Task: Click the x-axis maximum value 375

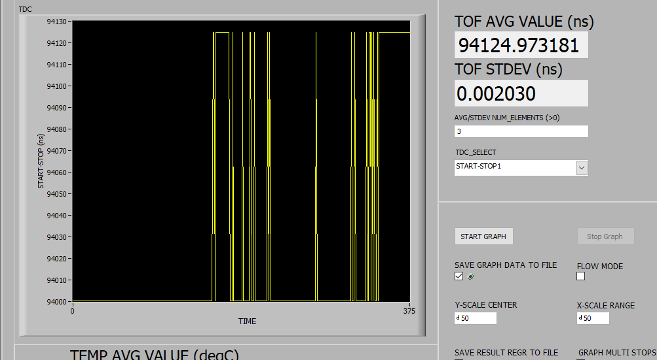Action: click(x=409, y=311)
